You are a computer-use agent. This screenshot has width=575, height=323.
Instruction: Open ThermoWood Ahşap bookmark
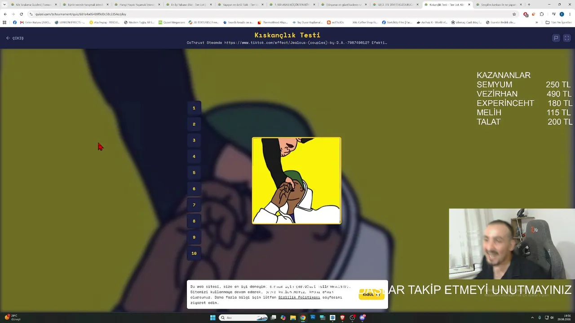tap(273, 22)
